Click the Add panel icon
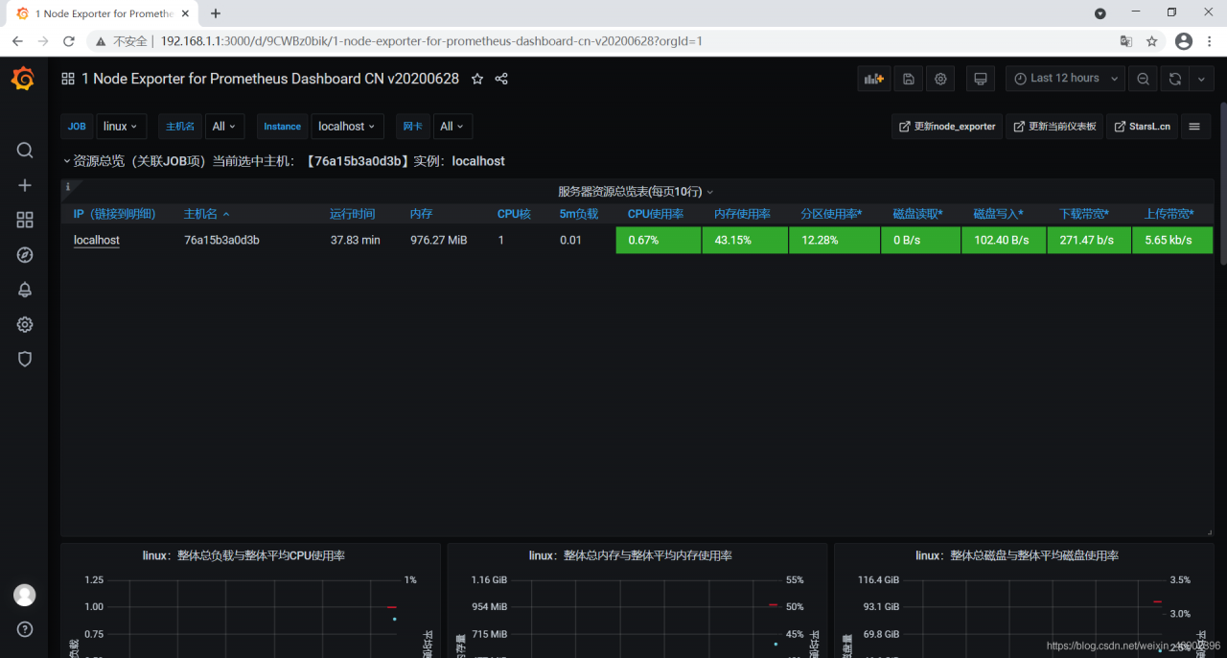 coord(873,79)
